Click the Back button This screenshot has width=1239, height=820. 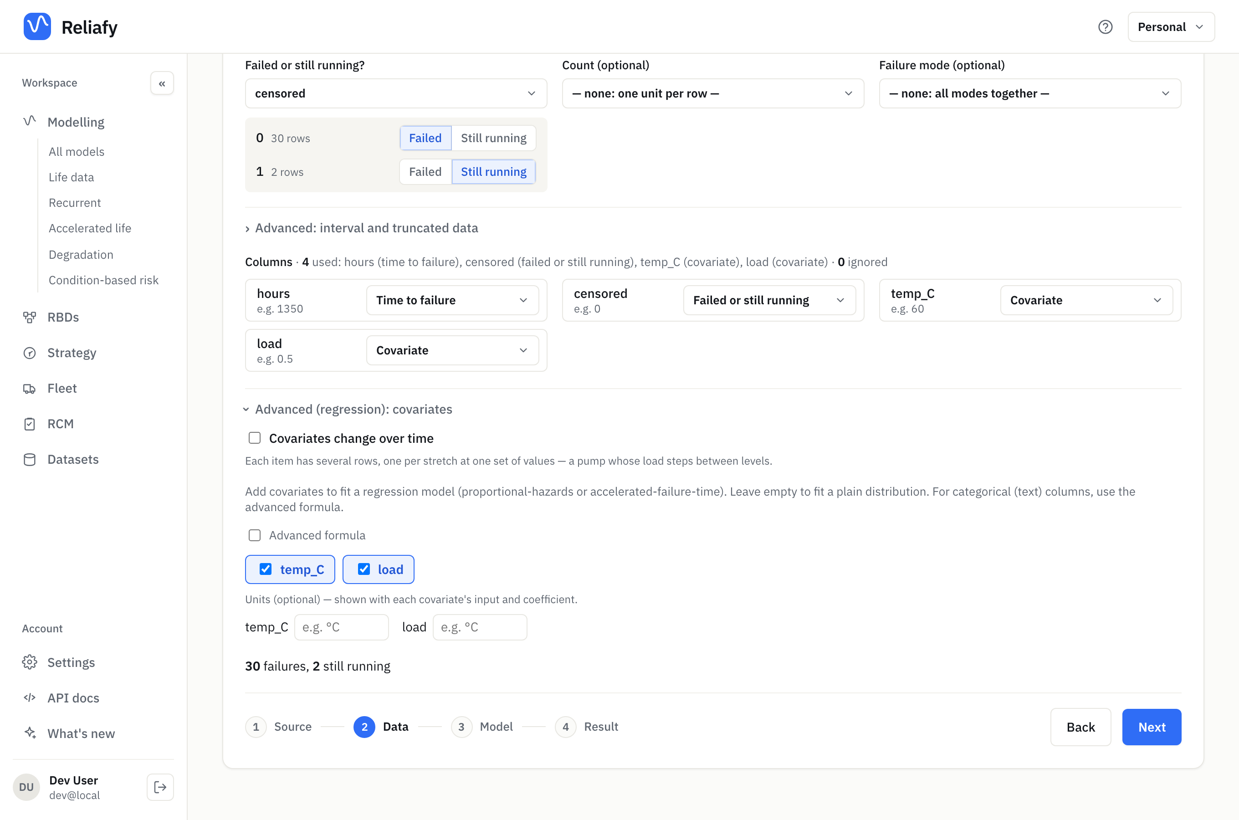(1080, 727)
